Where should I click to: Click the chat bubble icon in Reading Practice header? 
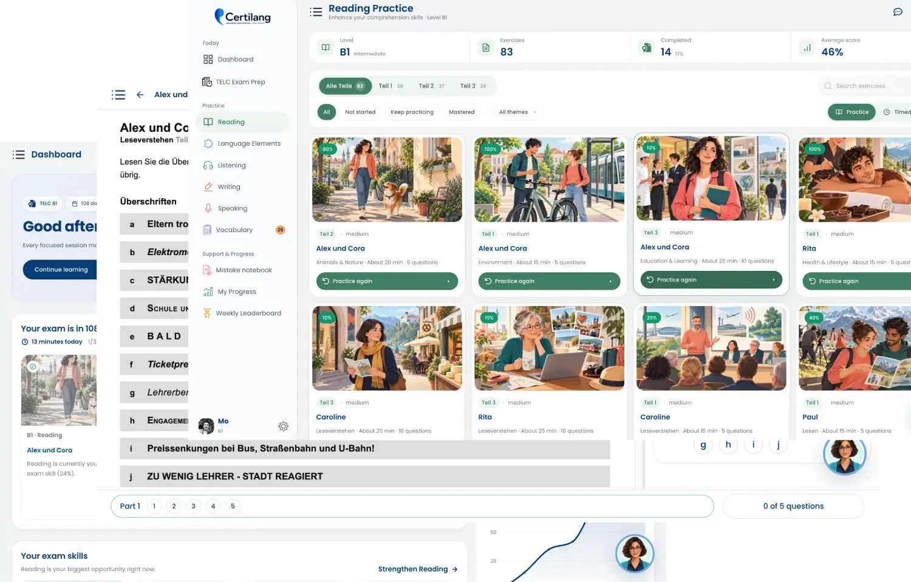tap(898, 12)
